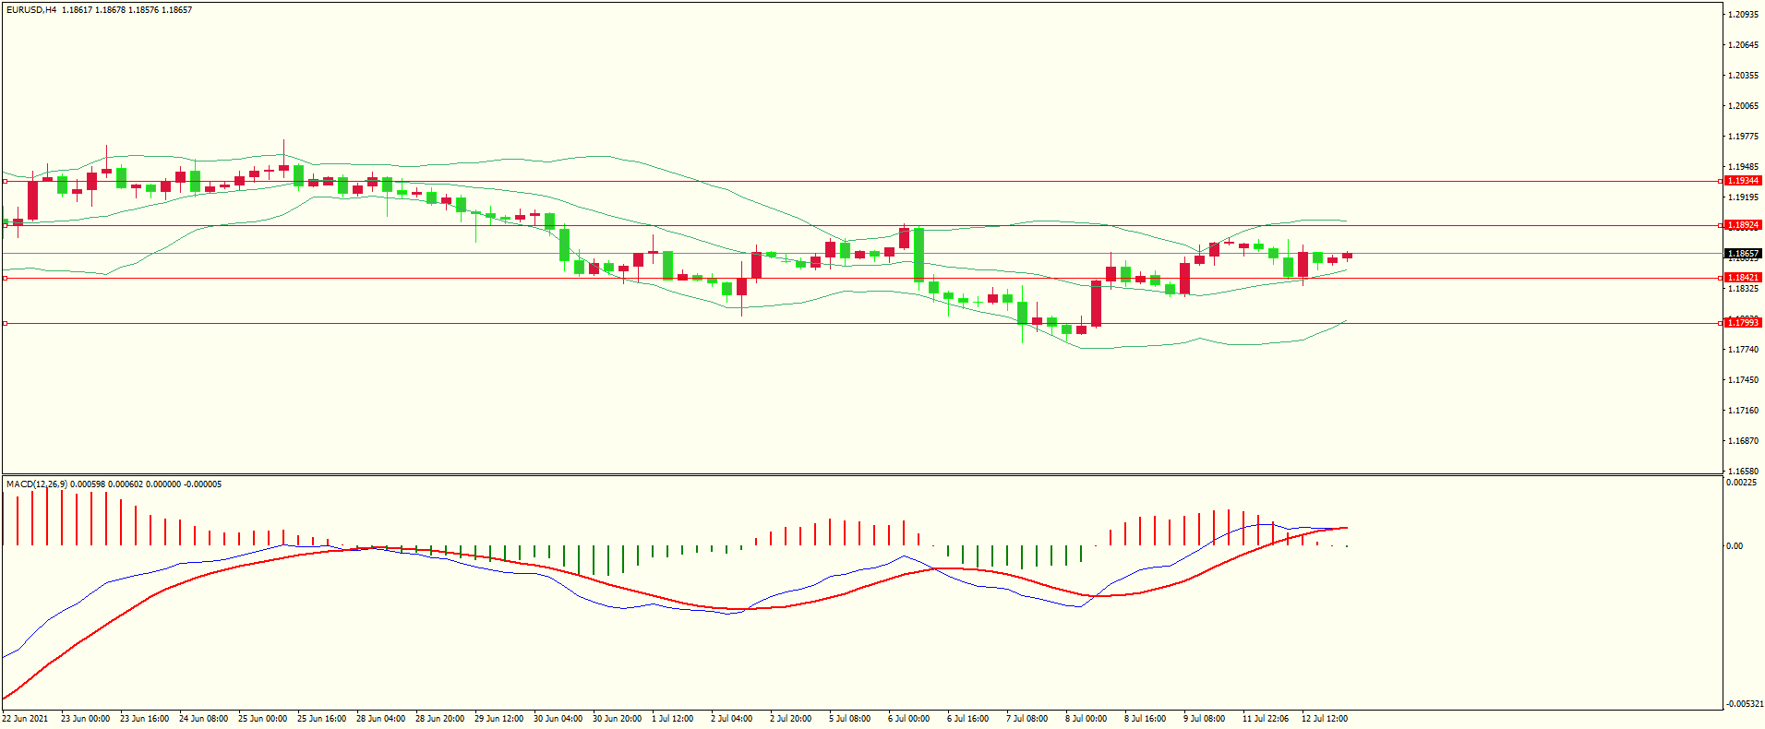Click the 1.18325 price scale value
Image resolution: width=1765 pixels, height=729 pixels.
[1743, 289]
